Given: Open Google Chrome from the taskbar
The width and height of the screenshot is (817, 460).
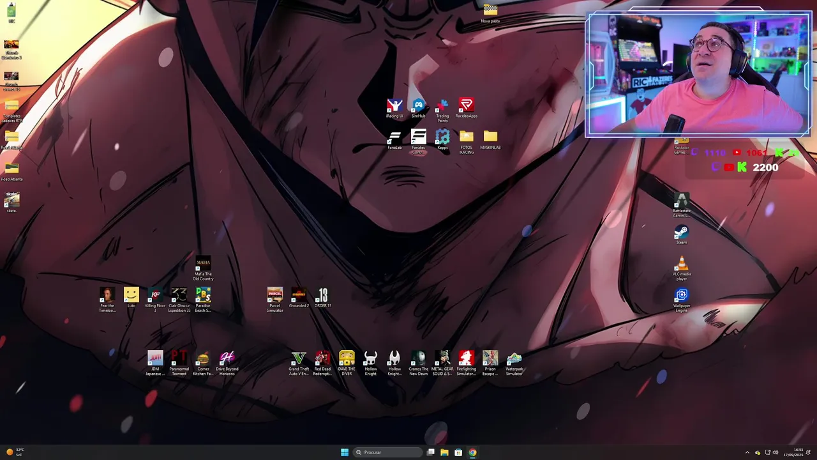Looking at the screenshot, I should (x=472, y=452).
